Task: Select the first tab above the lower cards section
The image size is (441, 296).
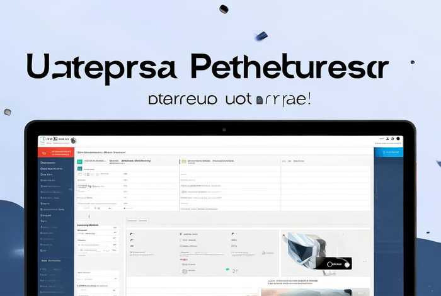Action: tap(132, 220)
